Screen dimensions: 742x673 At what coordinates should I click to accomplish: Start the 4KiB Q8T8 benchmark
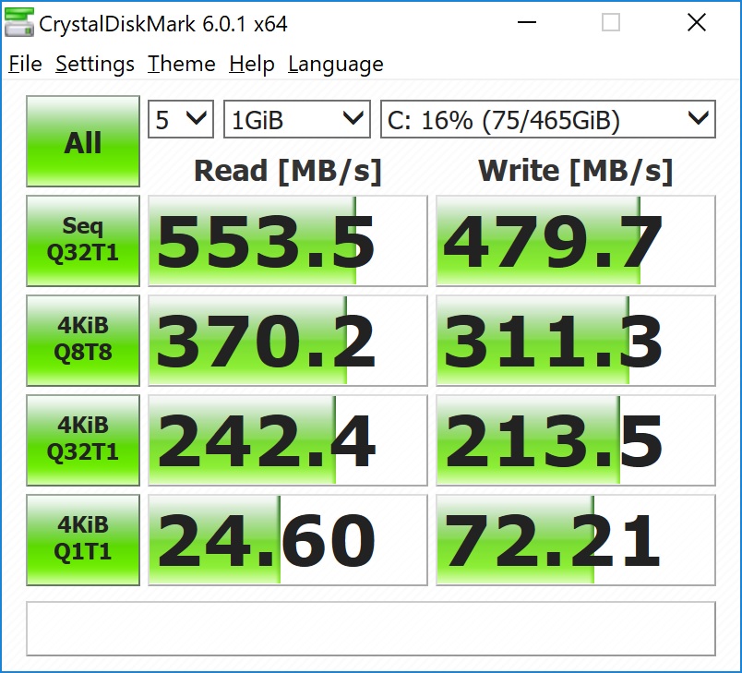83,341
